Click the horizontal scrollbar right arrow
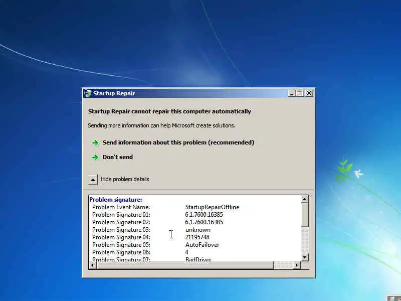The image size is (401, 301). pos(296,265)
